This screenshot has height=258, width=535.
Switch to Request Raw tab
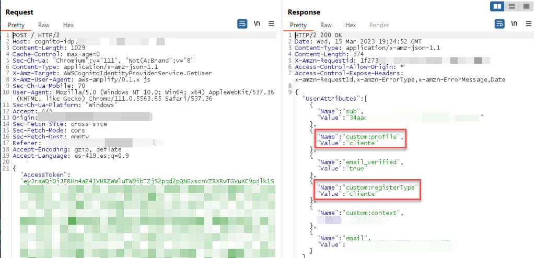tap(44, 25)
